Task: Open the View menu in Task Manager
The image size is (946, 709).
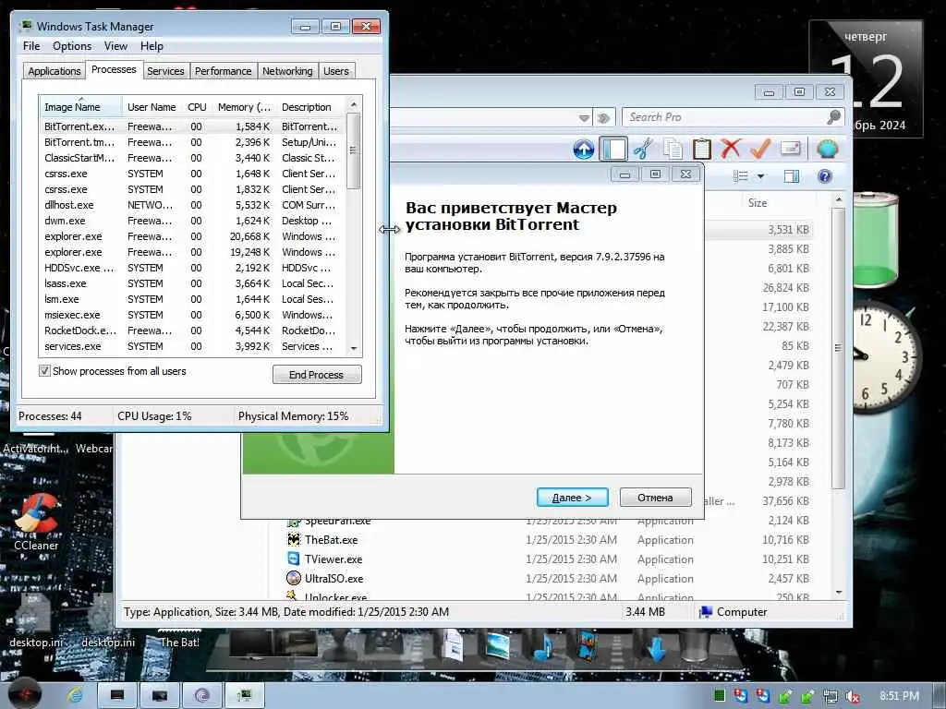Action: [x=115, y=46]
